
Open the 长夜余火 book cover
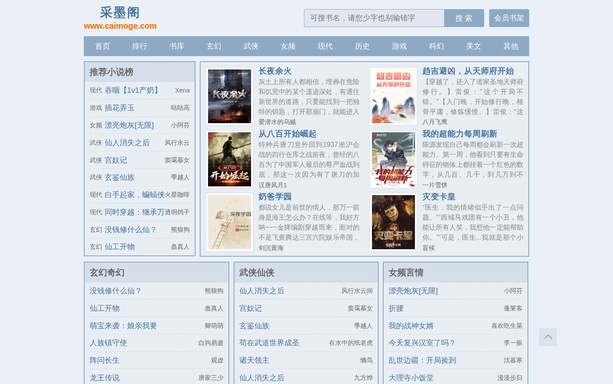[229, 96]
